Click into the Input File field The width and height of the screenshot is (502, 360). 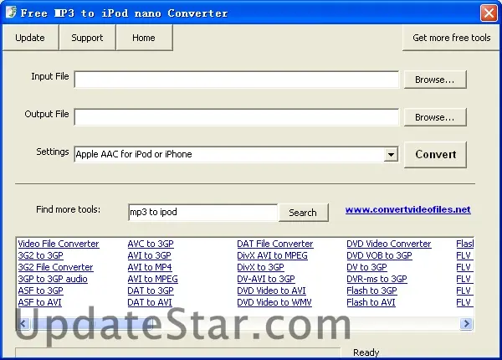pos(237,80)
